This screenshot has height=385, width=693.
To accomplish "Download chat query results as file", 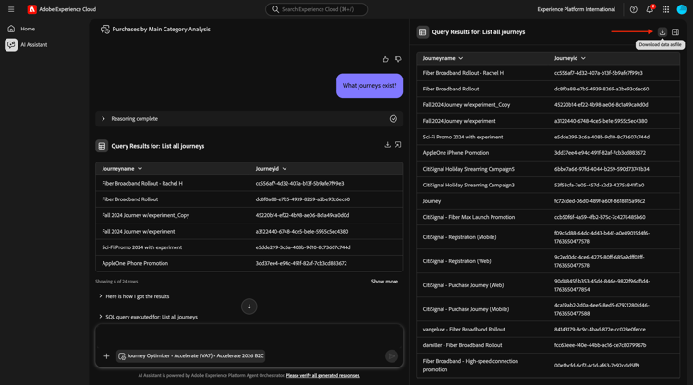I will (387, 145).
